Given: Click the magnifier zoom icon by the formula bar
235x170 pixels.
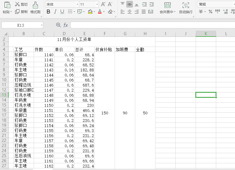Looking at the screenshot, I should click(58, 25).
